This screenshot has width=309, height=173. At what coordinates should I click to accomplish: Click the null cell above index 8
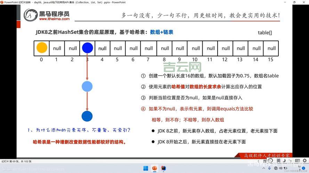[165, 48]
